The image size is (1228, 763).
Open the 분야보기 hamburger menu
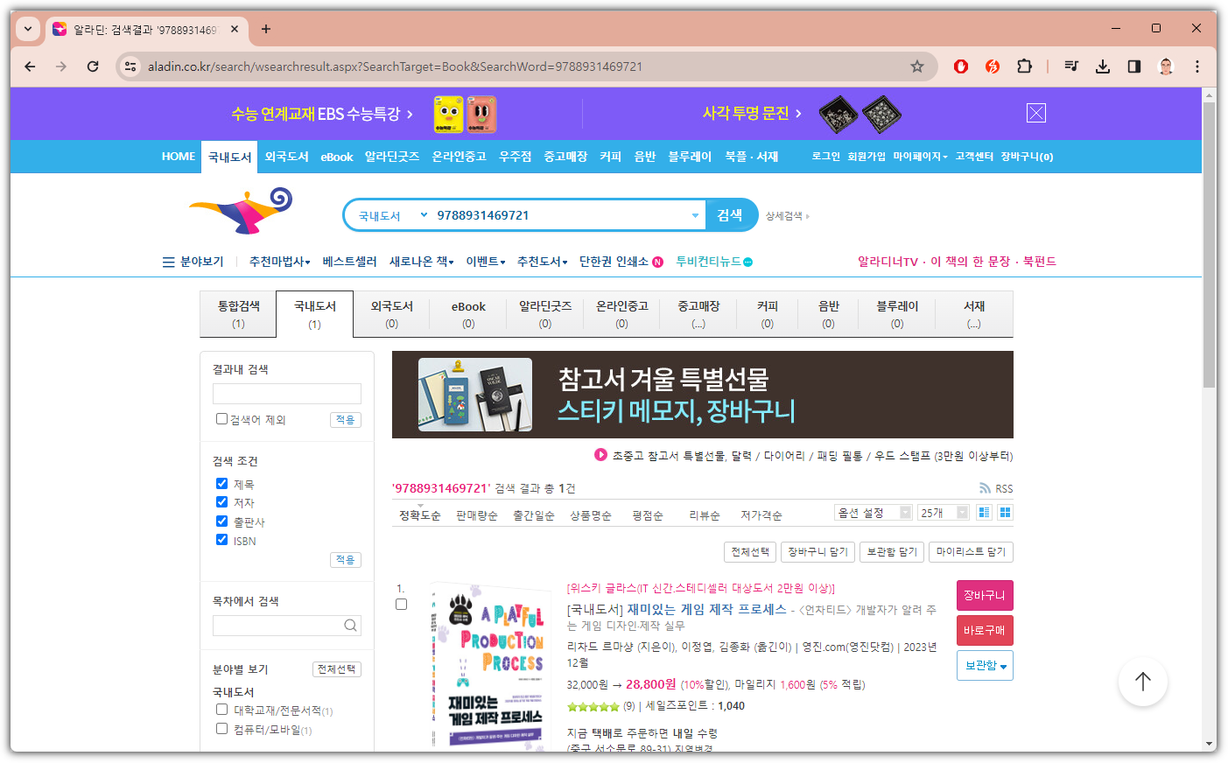click(193, 262)
